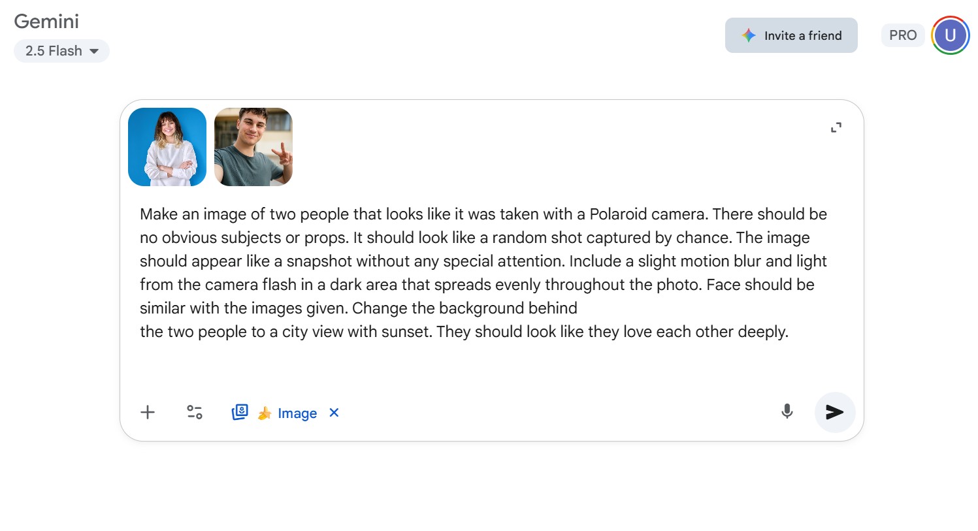Select the image generation frames icon
The image size is (978, 531).
[239, 412]
